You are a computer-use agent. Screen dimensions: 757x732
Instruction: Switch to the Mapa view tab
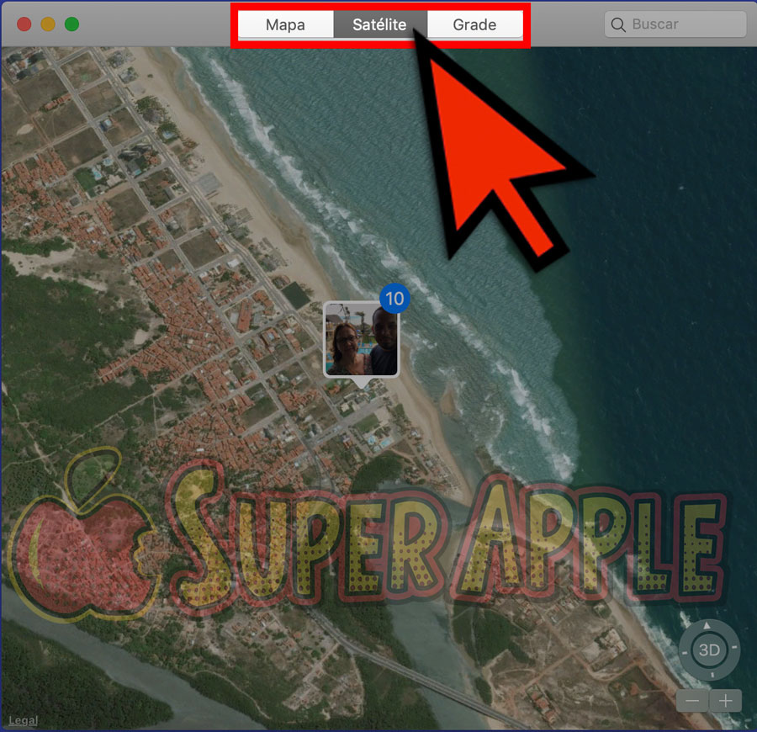point(285,24)
